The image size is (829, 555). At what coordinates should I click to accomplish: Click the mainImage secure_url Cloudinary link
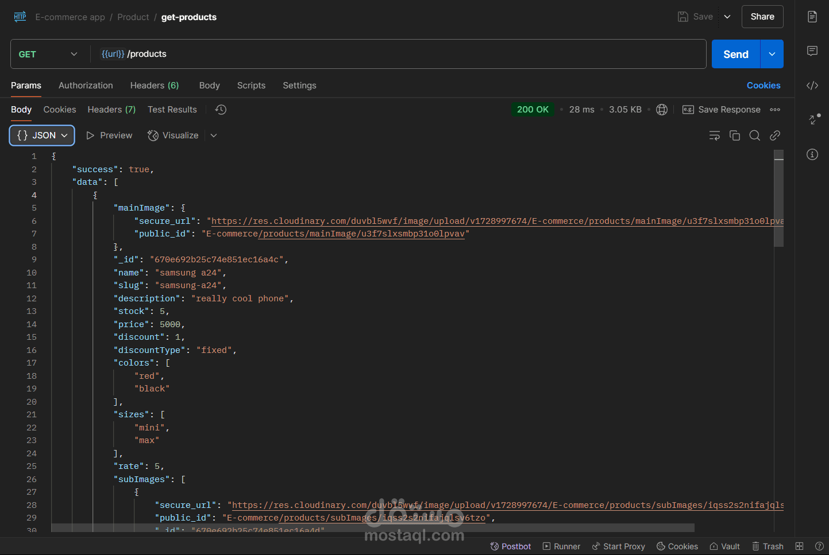[498, 221]
